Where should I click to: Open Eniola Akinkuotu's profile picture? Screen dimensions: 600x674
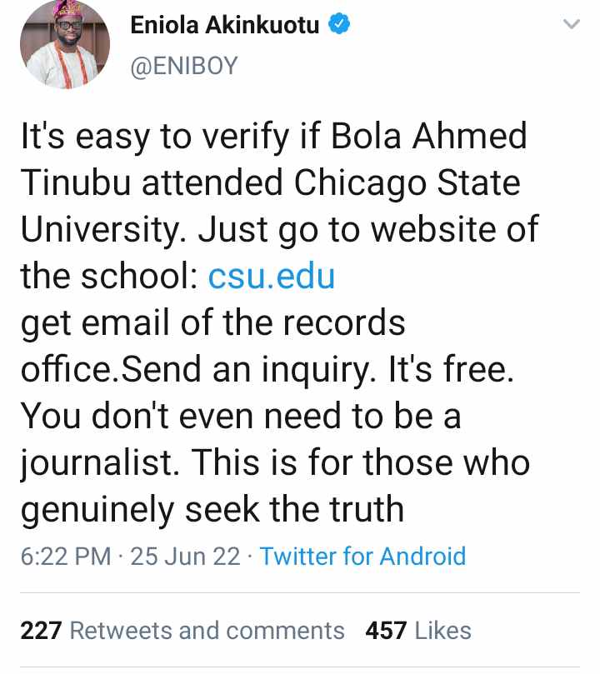tap(66, 44)
